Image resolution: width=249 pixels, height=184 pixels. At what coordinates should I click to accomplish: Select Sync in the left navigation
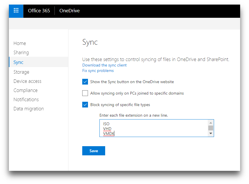point(19,62)
